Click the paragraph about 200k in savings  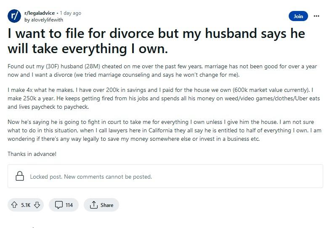163,98
